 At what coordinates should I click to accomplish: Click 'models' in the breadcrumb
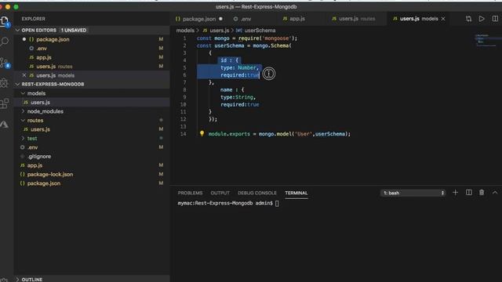[x=185, y=31]
